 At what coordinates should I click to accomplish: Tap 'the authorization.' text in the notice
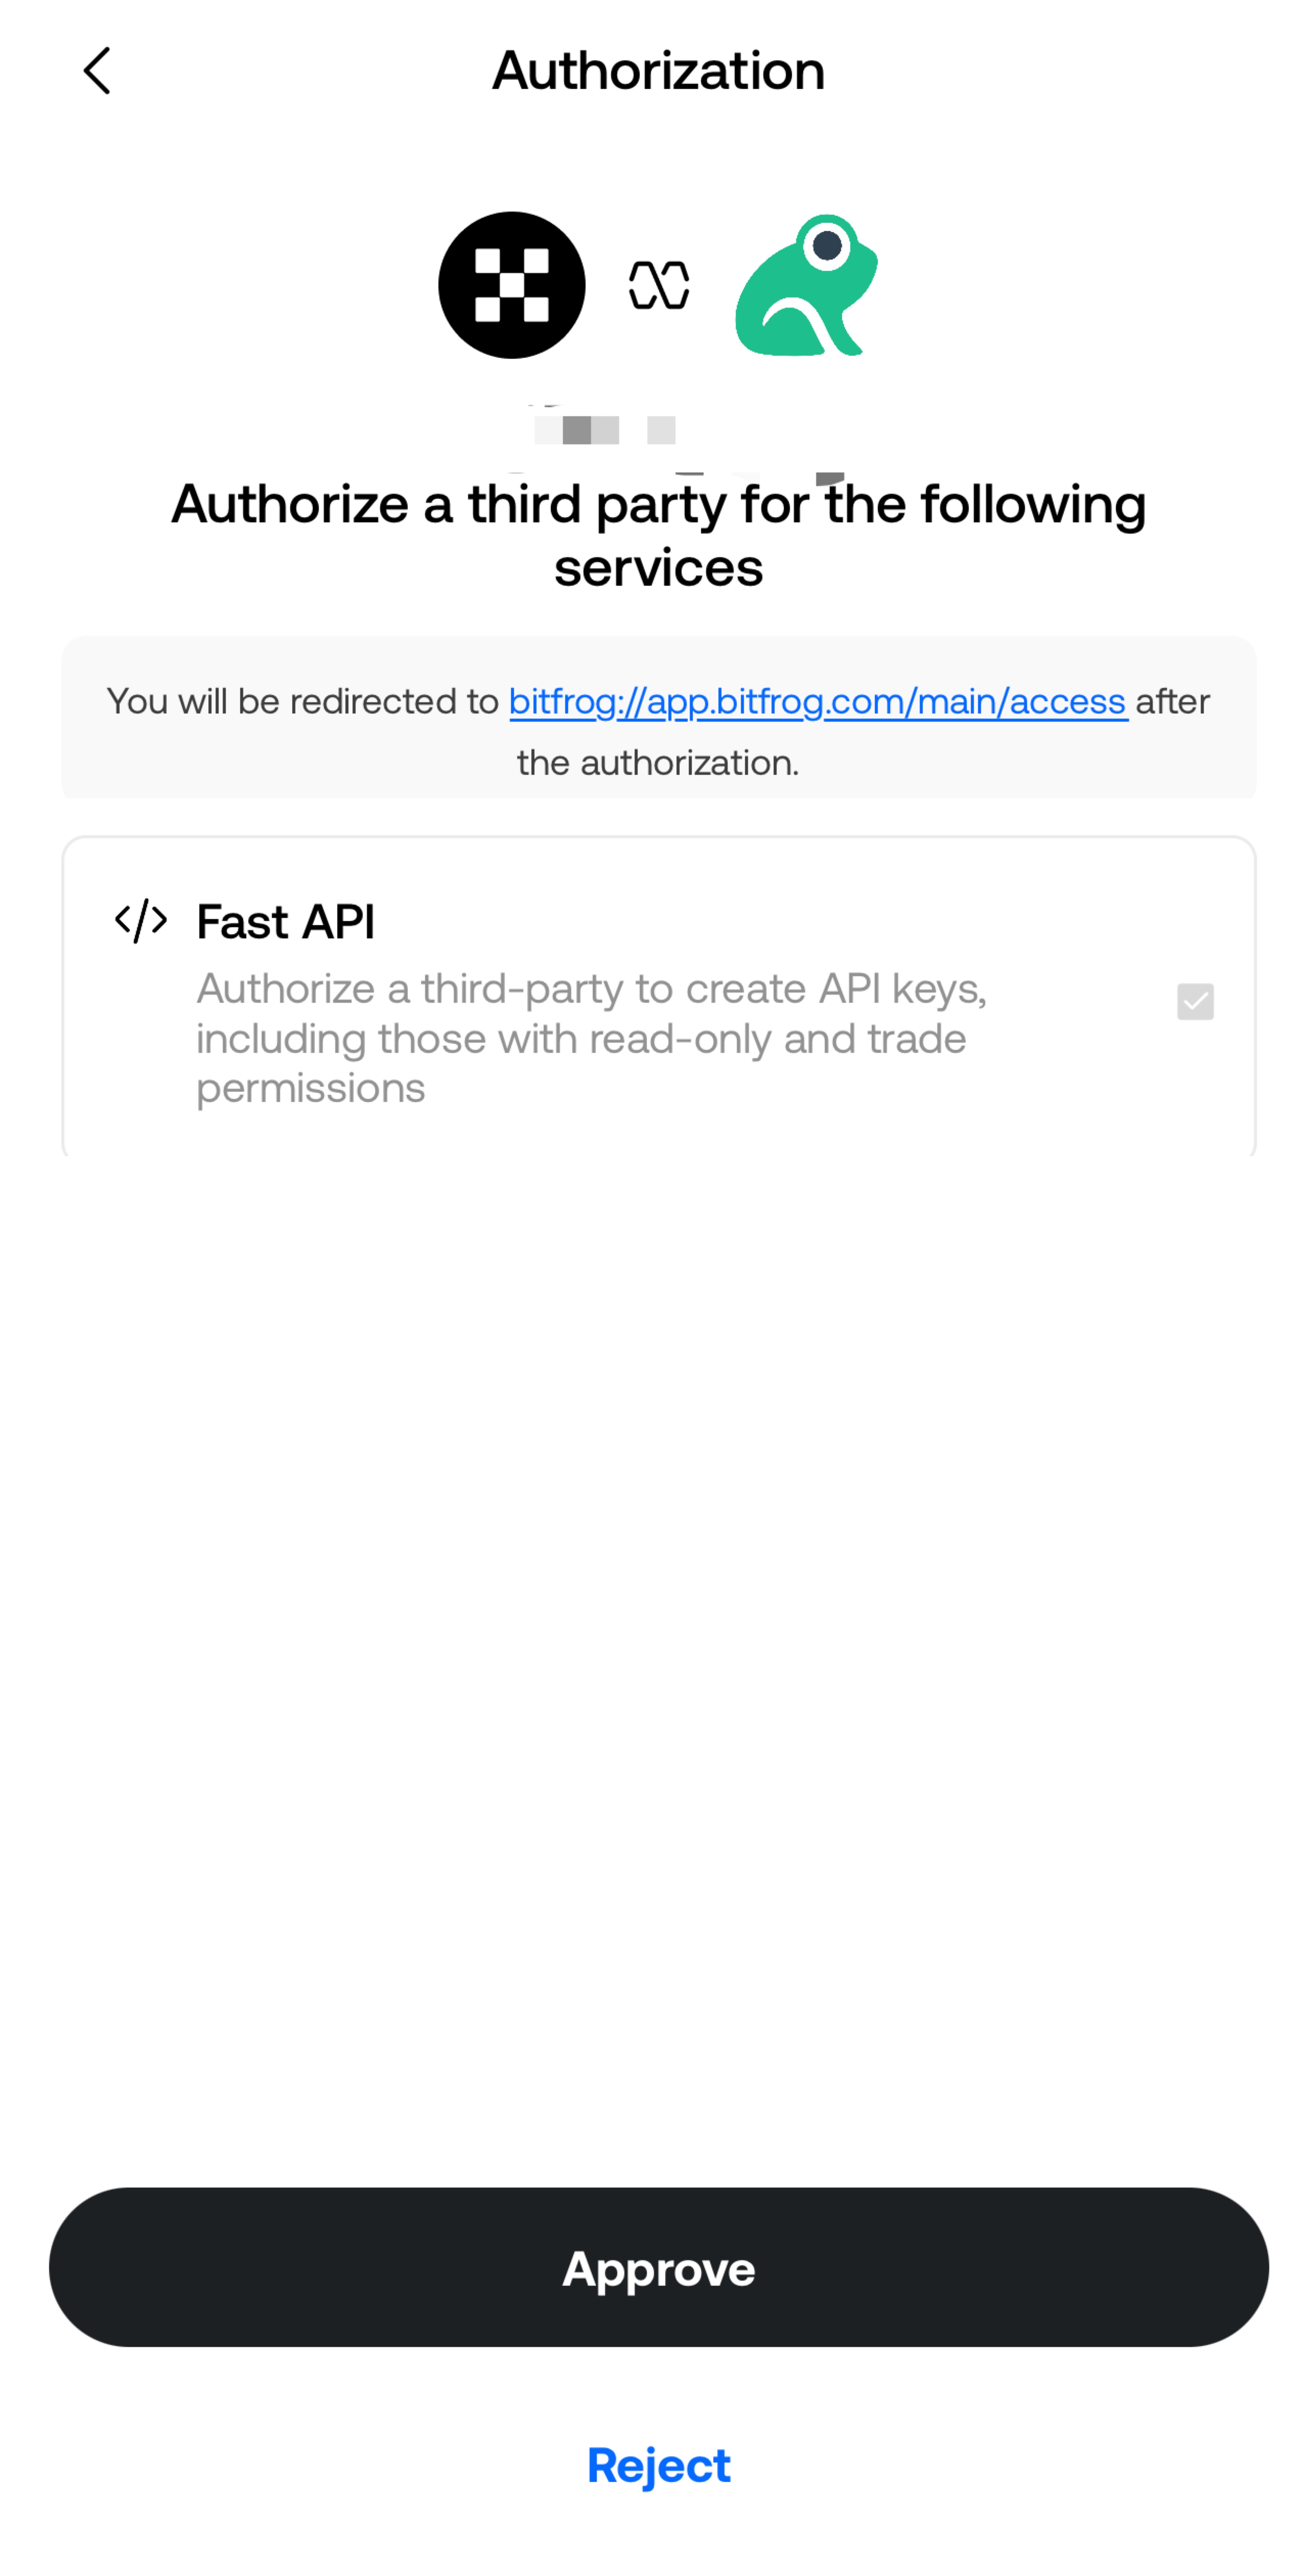coord(658,763)
